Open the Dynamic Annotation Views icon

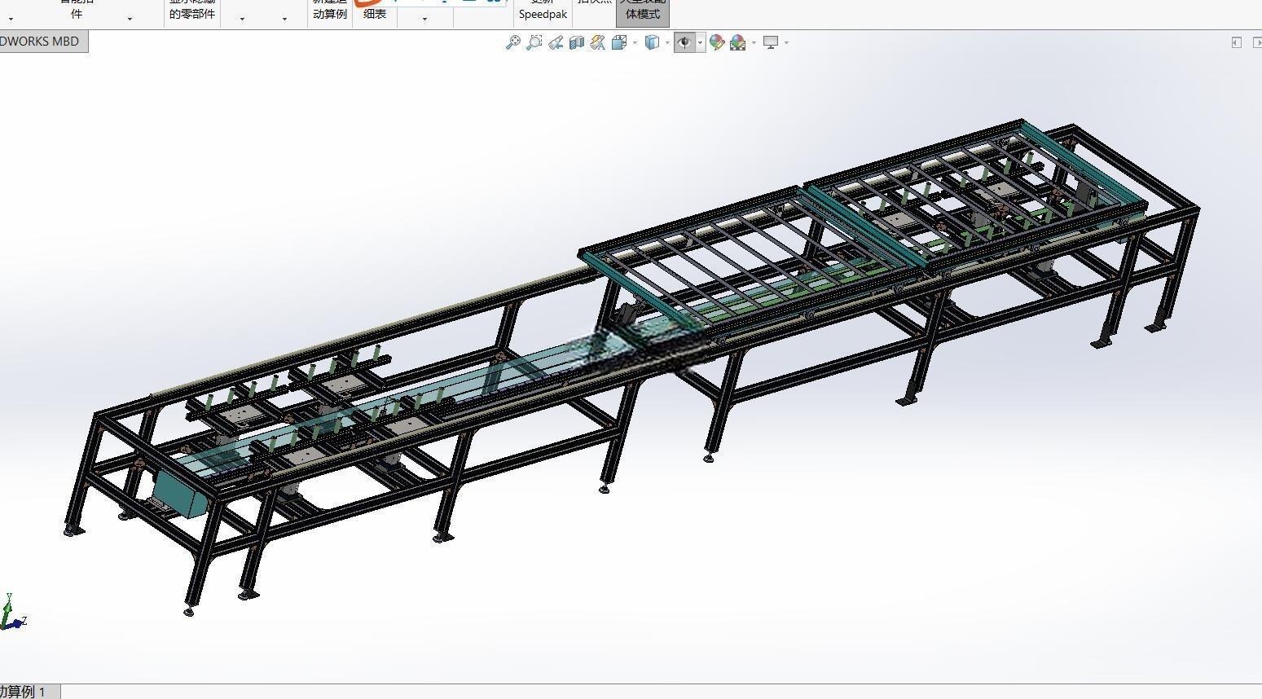click(598, 42)
